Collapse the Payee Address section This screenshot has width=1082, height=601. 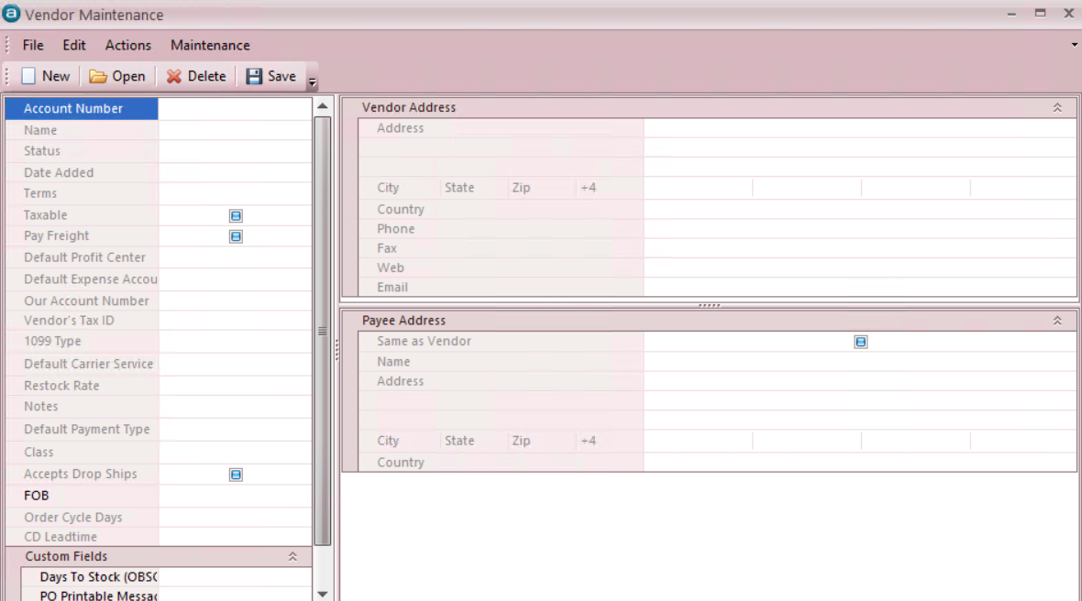pyautogui.click(x=1057, y=321)
